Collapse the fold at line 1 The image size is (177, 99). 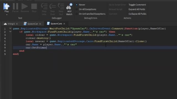coord(10,28)
